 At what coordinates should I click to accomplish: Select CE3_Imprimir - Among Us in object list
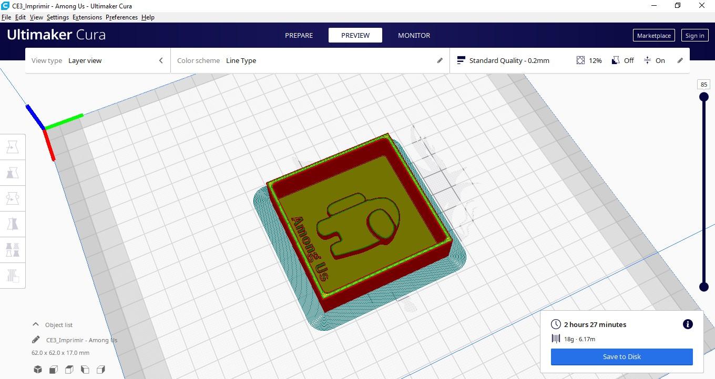(81, 340)
